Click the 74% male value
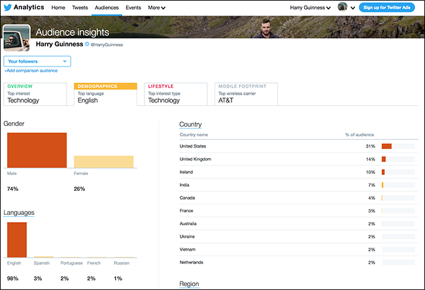The height and width of the screenshot is (290, 425). click(12, 189)
